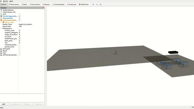Select the Interact tool

(3, 5)
